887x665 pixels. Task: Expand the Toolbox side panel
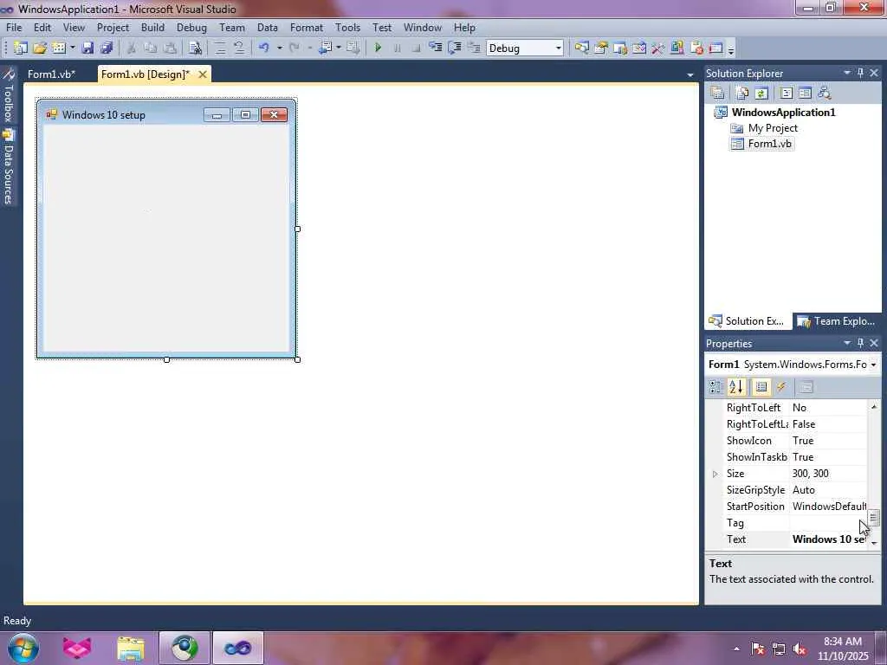8,96
